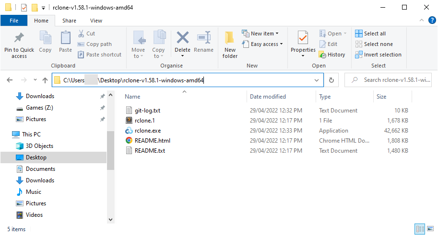Viewport: 438px width, 235px height.
Task: Click the Properties checkmark icon
Action: (x=303, y=38)
